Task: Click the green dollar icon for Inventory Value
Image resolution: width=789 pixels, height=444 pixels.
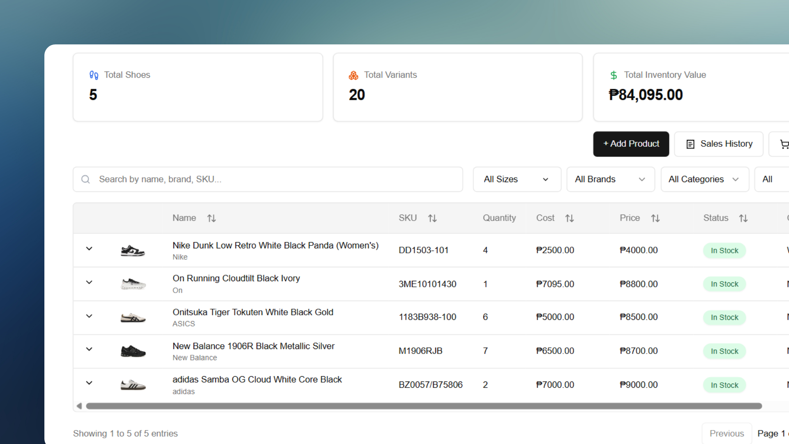Action: 613,75
